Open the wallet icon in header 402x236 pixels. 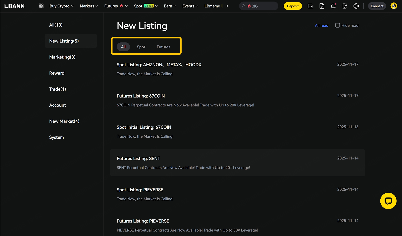pyautogui.click(x=310, y=6)
